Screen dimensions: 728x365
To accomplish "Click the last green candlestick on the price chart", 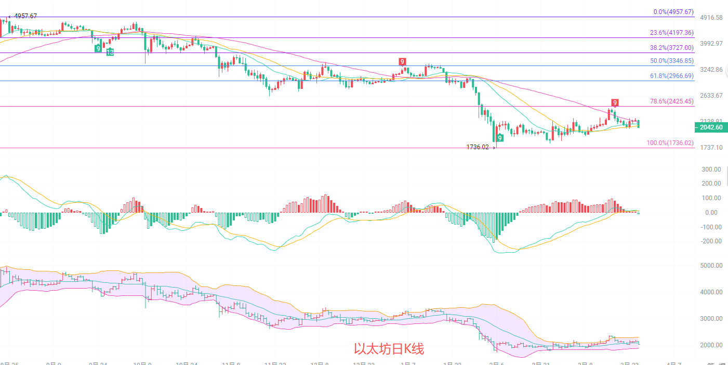I will (638, 123).
